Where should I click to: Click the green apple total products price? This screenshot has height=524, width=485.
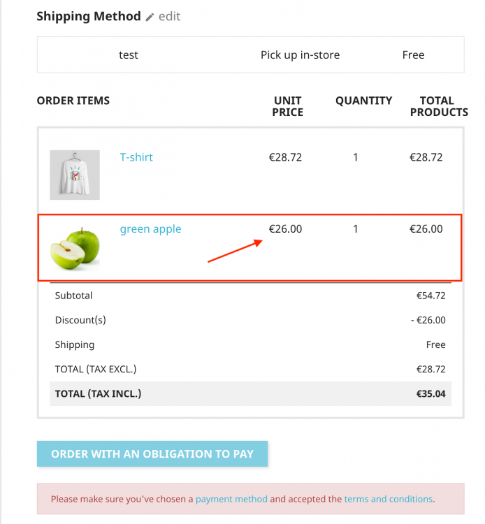pyautogui.click(x=426, y=229)
